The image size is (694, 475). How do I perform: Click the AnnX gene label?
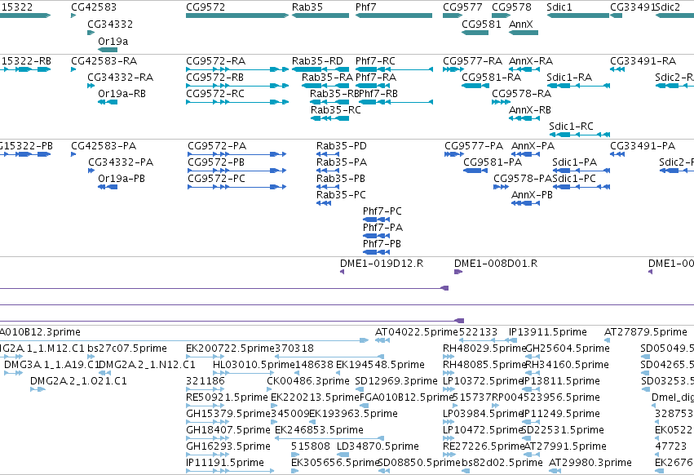coord(521,24)
